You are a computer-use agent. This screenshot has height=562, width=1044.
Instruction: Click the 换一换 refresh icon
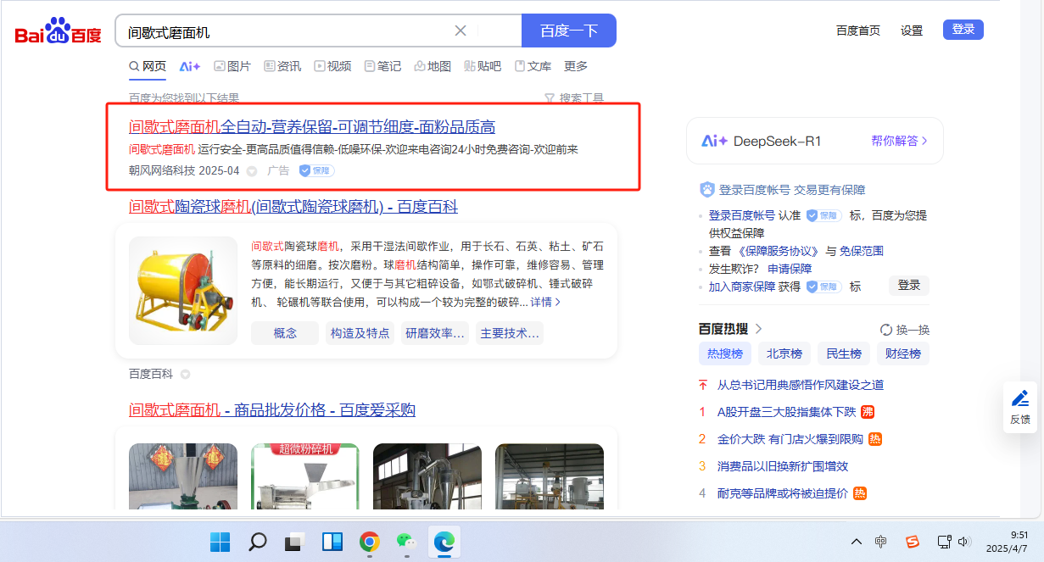coord(886,330)
